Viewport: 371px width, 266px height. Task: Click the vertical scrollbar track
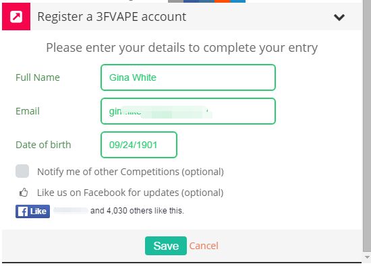367,125
